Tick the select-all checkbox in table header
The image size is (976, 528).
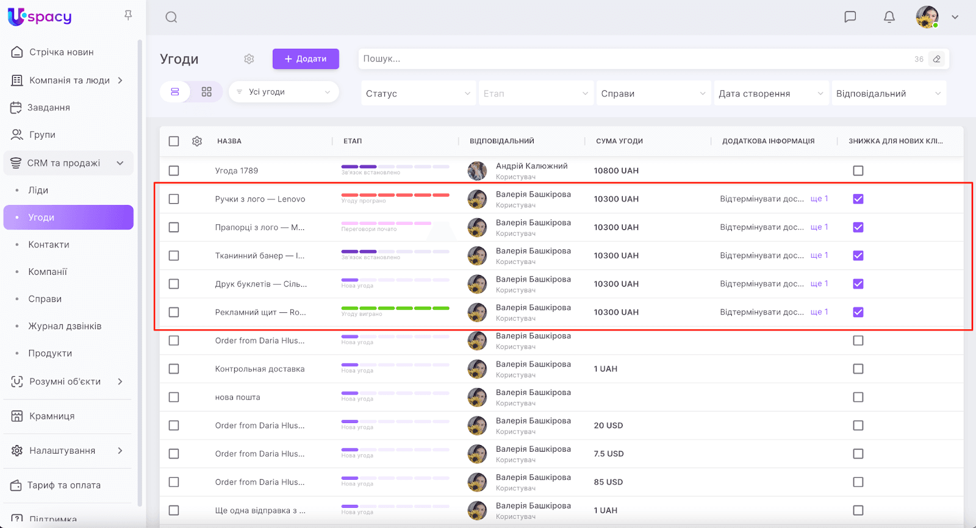click(174, 141)
